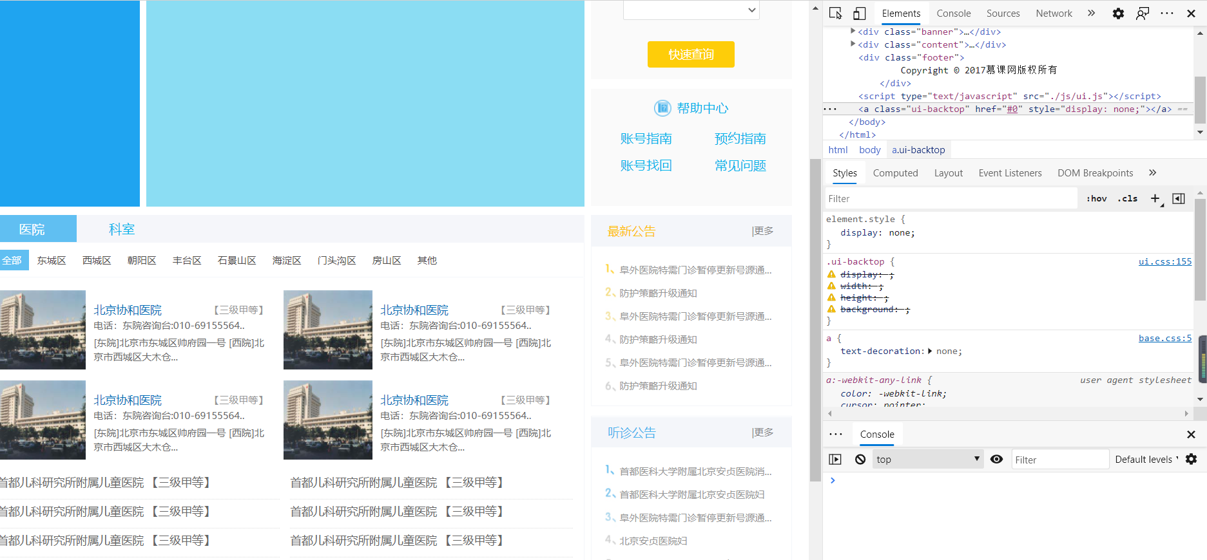1207x560 pixels.
Task: Click the feedback person icon in DevTools
Action: click(1143, 14)
